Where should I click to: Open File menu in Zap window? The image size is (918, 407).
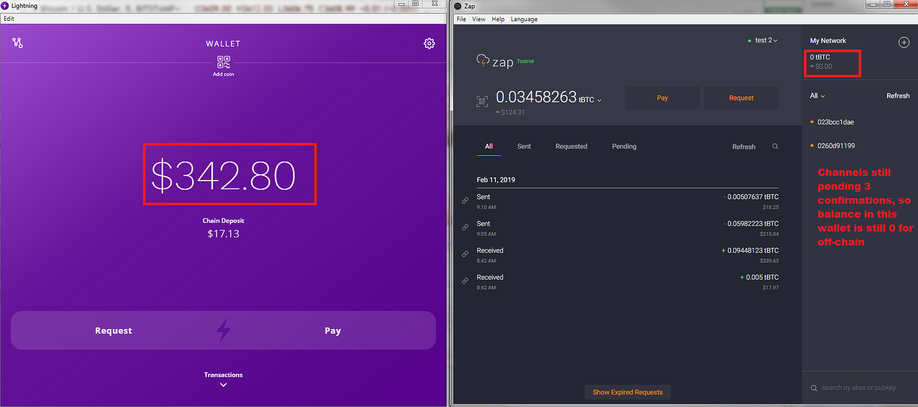pos(461,19)
